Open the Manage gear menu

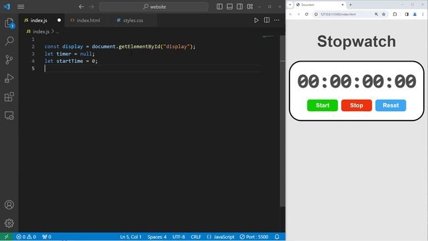(x=9, y=223)
